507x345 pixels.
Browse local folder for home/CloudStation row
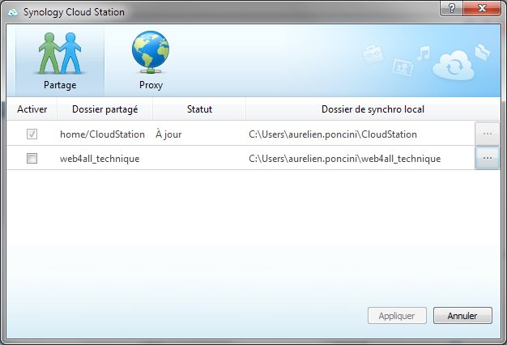click(x=487, y=134)
